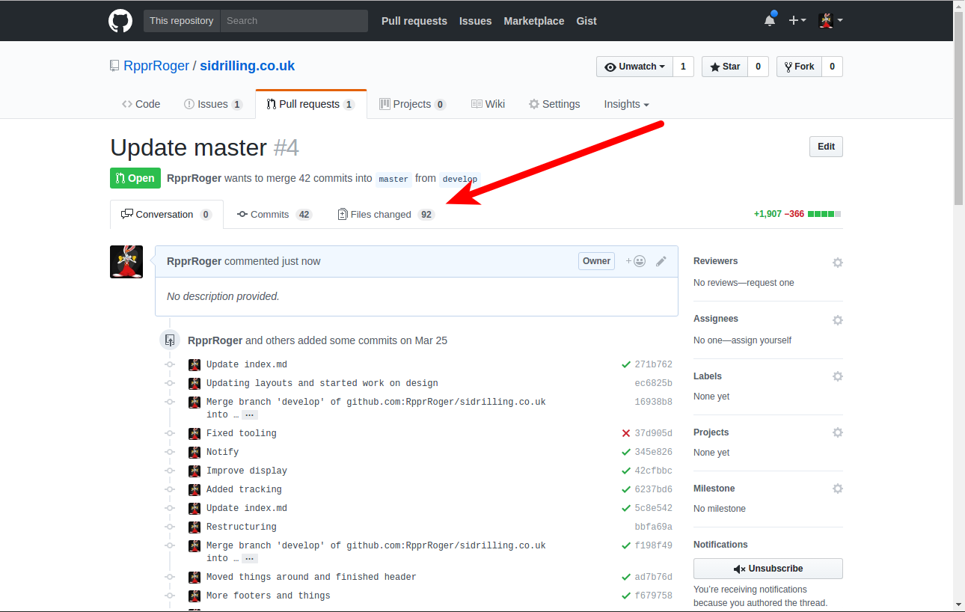The width and height of the screenshot is (965, 612).
Task: Expand the Unwatch dropdown
Action: (x=634, y=67)
